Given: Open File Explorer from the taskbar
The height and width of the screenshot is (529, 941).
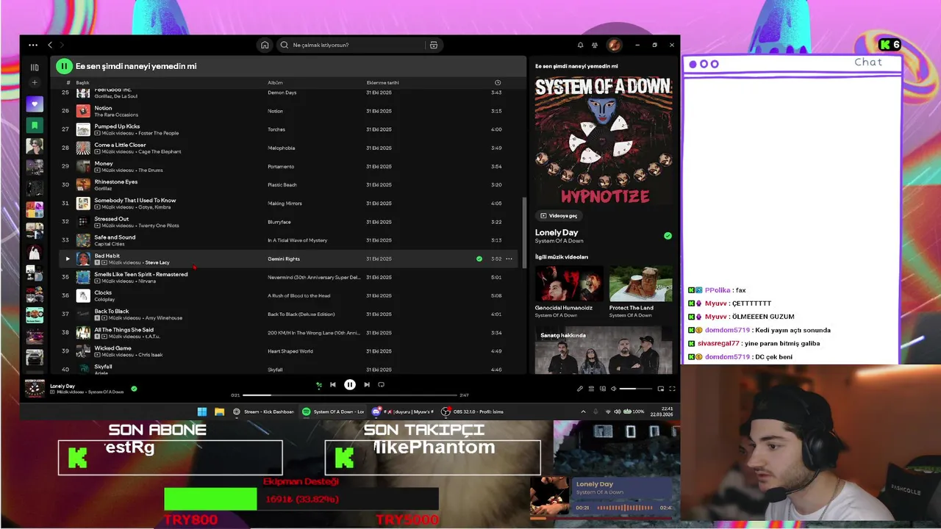Looking at the screenshot, I should point(219,411).
